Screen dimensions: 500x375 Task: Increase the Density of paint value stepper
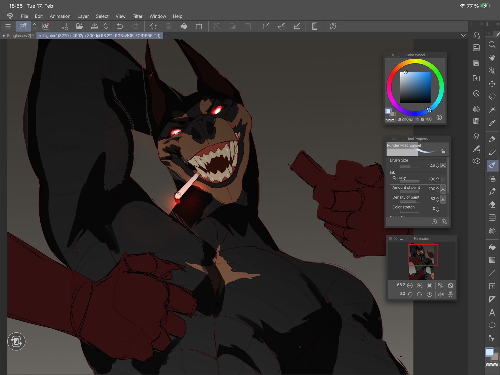point(437,197)
